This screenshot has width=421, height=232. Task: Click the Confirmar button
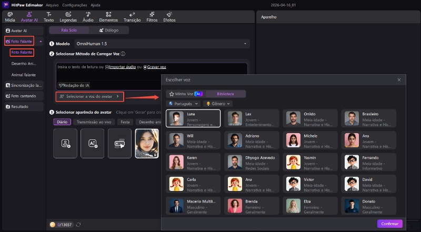tap(389, 224)
